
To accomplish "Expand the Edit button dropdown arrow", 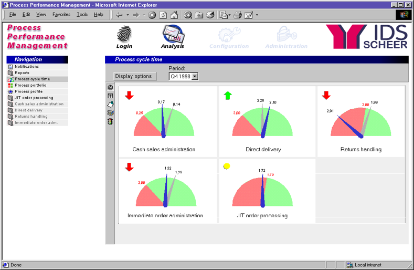I will tap(257, 15).
